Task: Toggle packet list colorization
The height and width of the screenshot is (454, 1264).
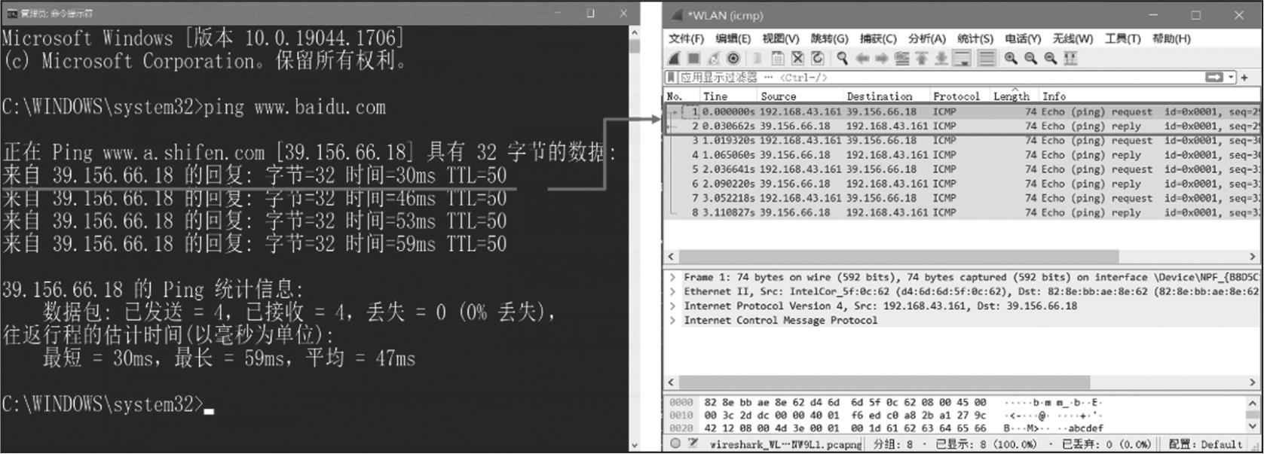Action: point(986,58)
